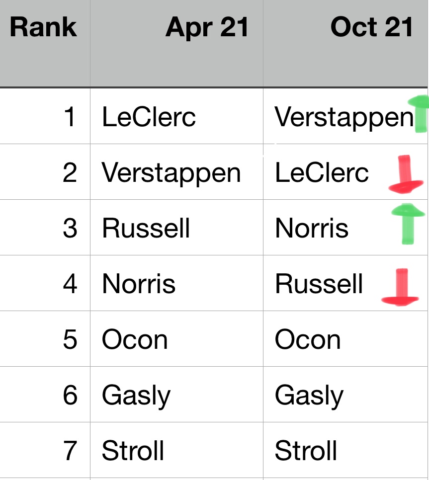429x480 pixels.
Task: Click Ocon cell in Oct 21 column
Action: (308, 340)
